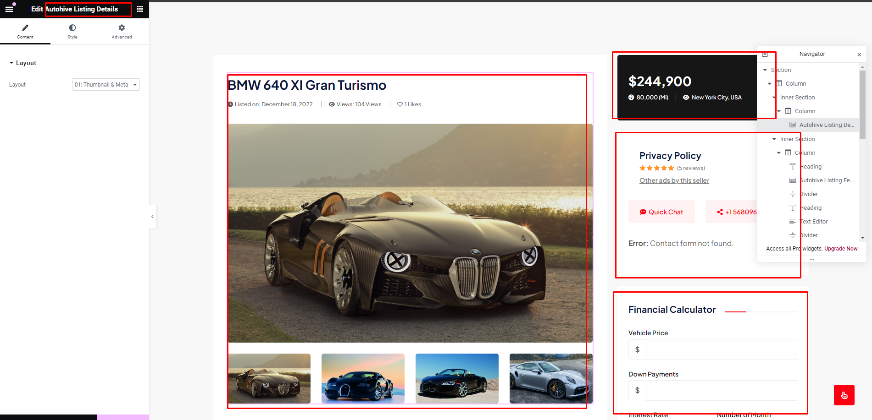Collapse the Section item in Navigator
872x420 pixels.
coord(765,70)
